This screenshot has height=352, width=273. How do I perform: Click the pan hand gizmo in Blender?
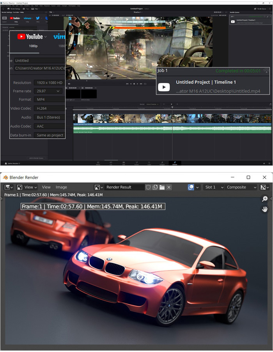tap(265, 209)
